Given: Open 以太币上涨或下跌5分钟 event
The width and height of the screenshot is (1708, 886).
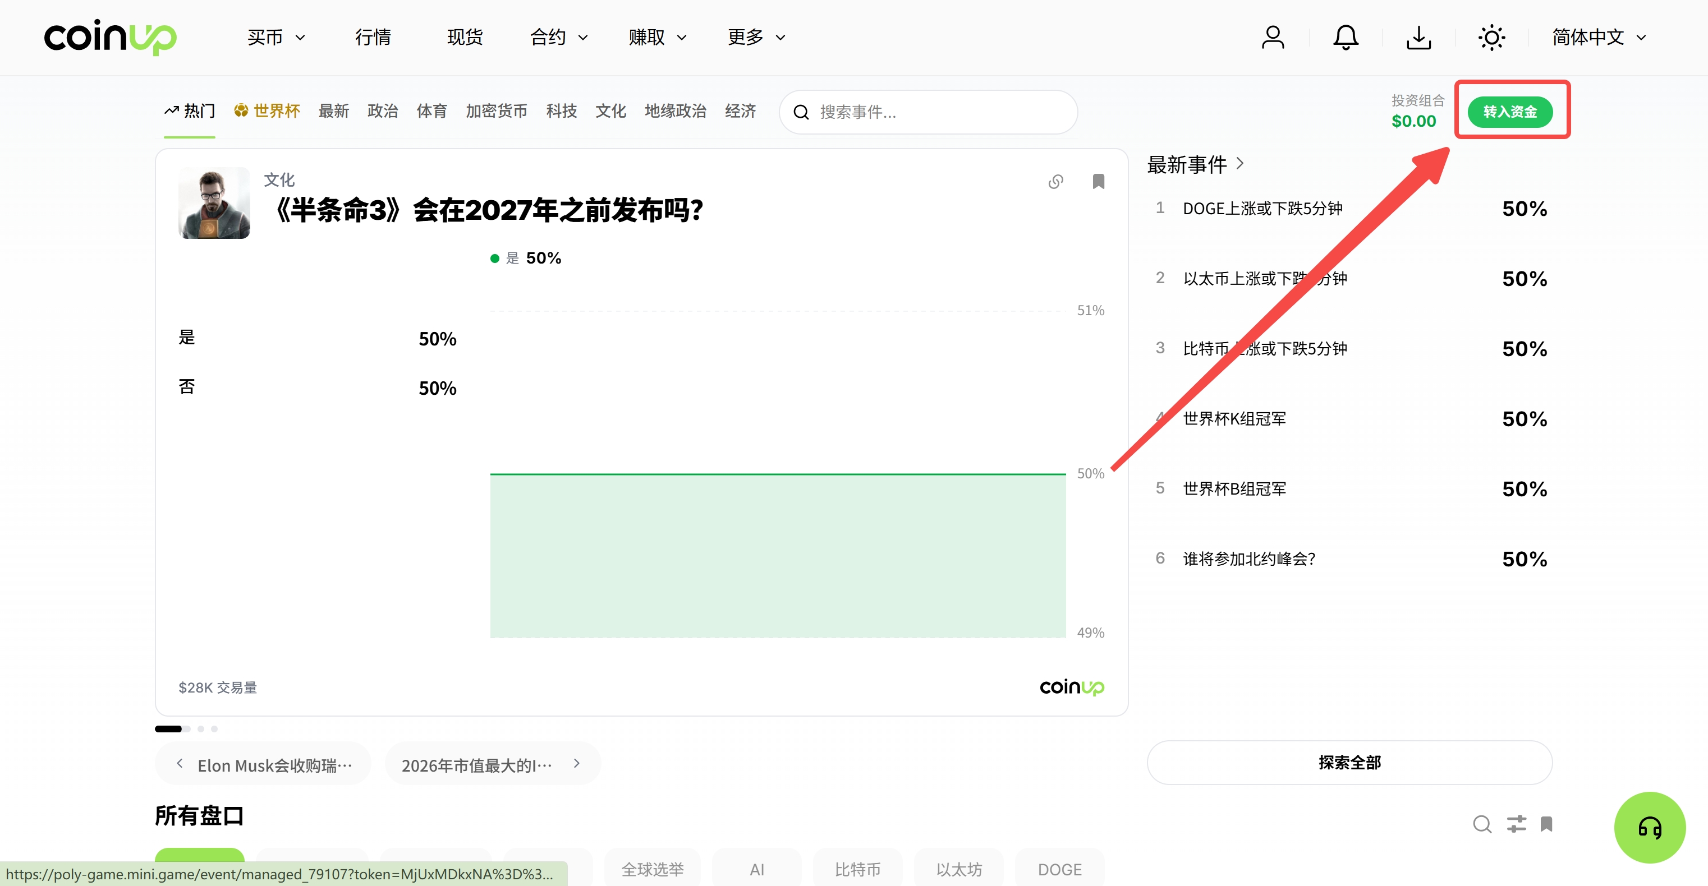Looking at the screenshot, I should coord(1350,278).
